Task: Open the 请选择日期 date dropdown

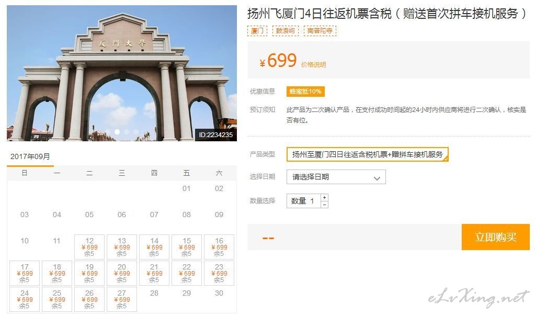Action: click(336, 177)
